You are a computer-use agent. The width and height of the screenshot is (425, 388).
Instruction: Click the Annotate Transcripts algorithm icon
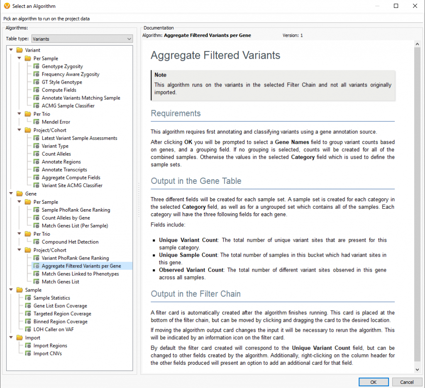(37, 169)
